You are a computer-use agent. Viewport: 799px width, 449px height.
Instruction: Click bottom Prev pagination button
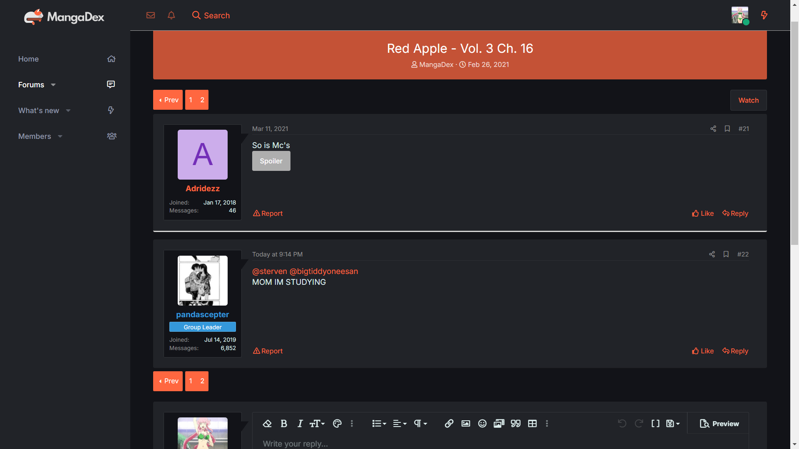(x=168, y=381)
